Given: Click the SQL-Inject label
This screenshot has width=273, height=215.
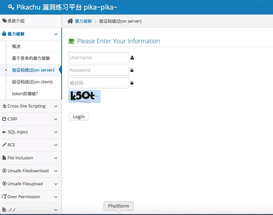Looking at the screenshot, I should 18,132.
